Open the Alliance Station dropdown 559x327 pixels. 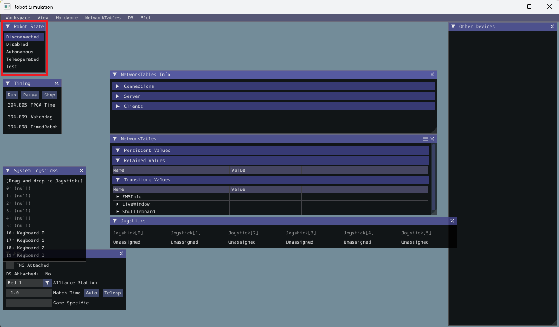[x=47, y=283]
